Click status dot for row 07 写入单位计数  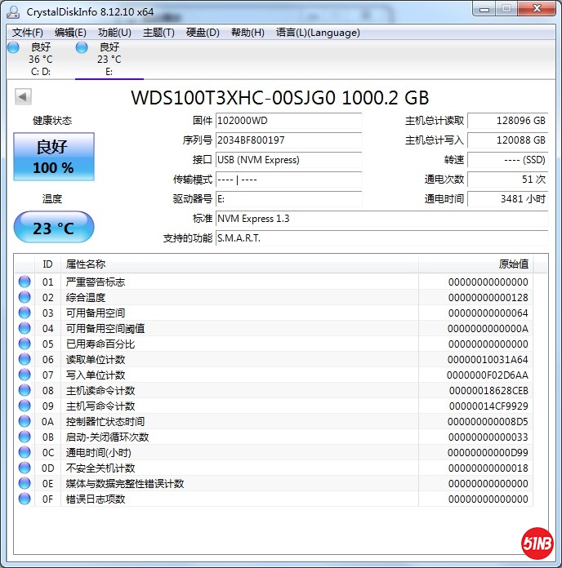[x=25, y=375]
